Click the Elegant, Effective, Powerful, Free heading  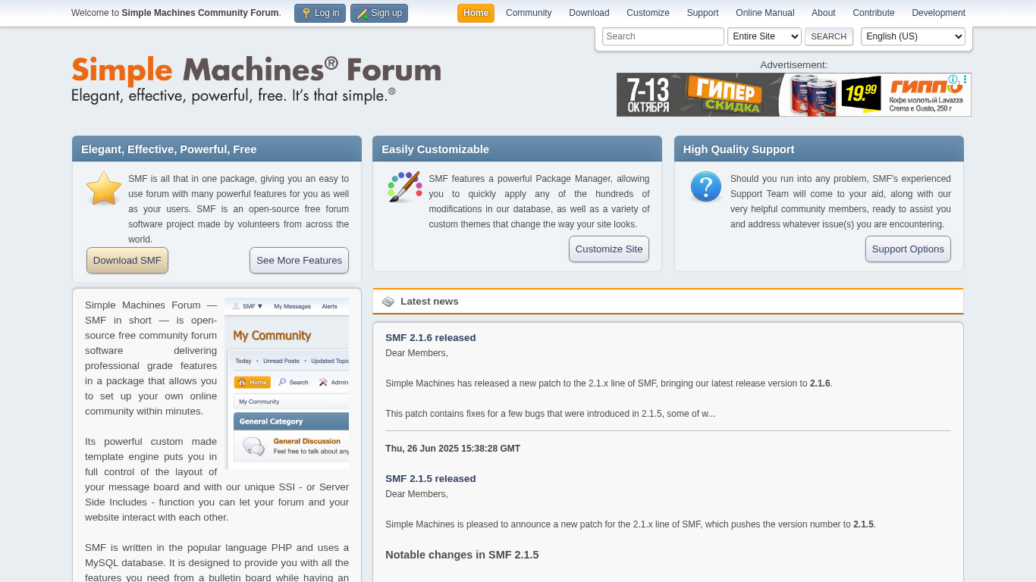pyautogui.click(x=169, y=149)
